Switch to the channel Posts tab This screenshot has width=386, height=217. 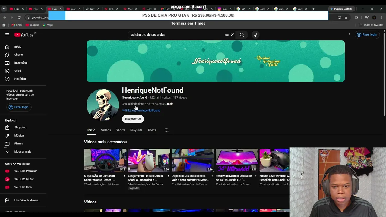(152, 130)
